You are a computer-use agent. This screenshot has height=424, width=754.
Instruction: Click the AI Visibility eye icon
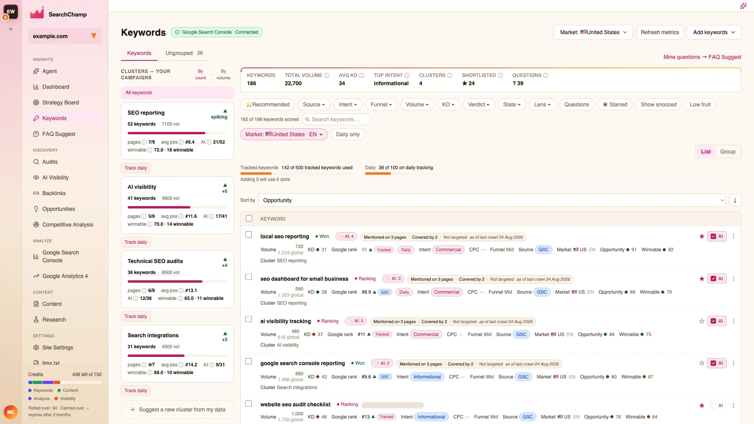click(36, 177)
